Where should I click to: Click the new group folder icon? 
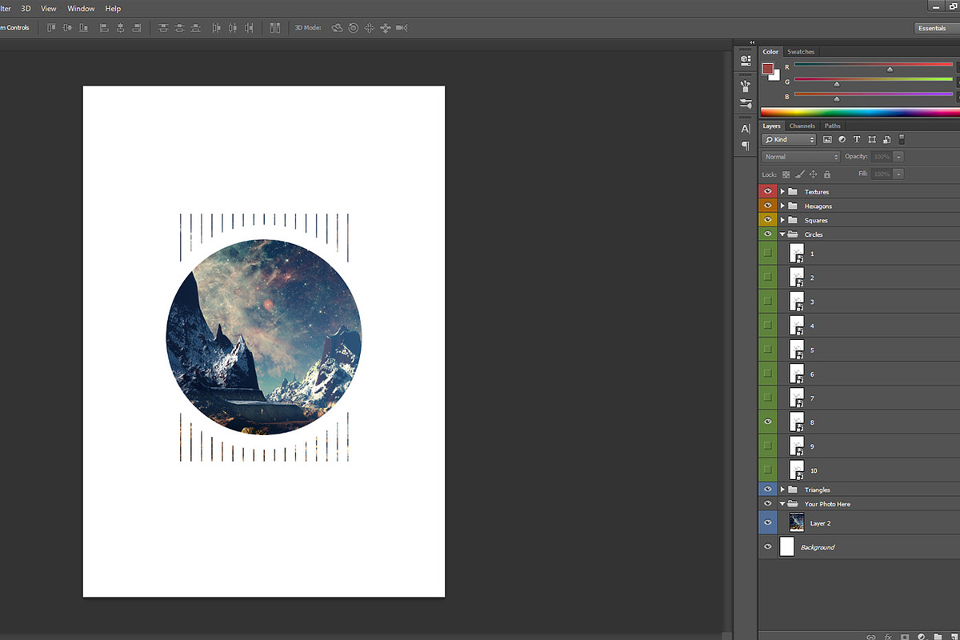tap(938, 637)
